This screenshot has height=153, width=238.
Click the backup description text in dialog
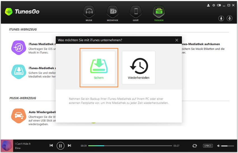(x=119, y=101)
